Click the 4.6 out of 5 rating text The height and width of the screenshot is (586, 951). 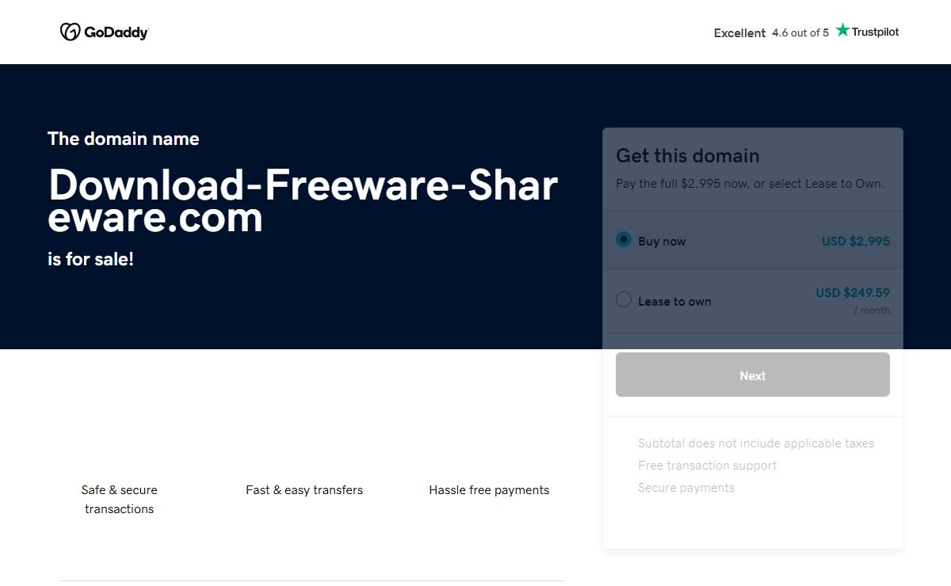[800, 32]
